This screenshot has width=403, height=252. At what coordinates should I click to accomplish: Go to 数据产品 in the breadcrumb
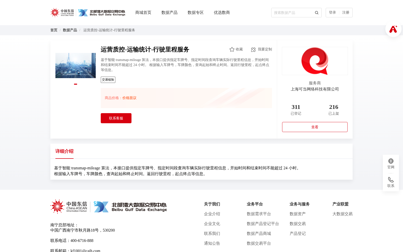(70, 30)
